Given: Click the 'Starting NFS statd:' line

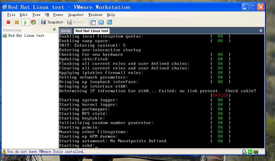Looking at the screenshot, I should pos(83,113).
